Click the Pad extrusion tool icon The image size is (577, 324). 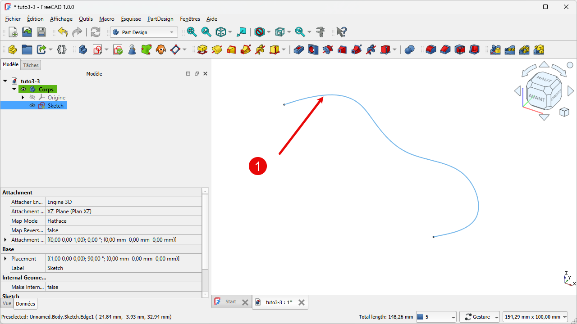pyautogui.click(x=202, y=49)
